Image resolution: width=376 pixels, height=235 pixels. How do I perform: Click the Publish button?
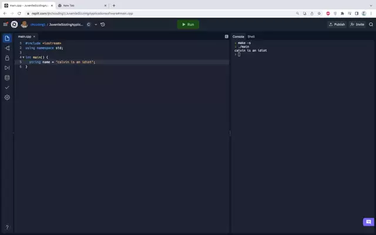(337, 25)
